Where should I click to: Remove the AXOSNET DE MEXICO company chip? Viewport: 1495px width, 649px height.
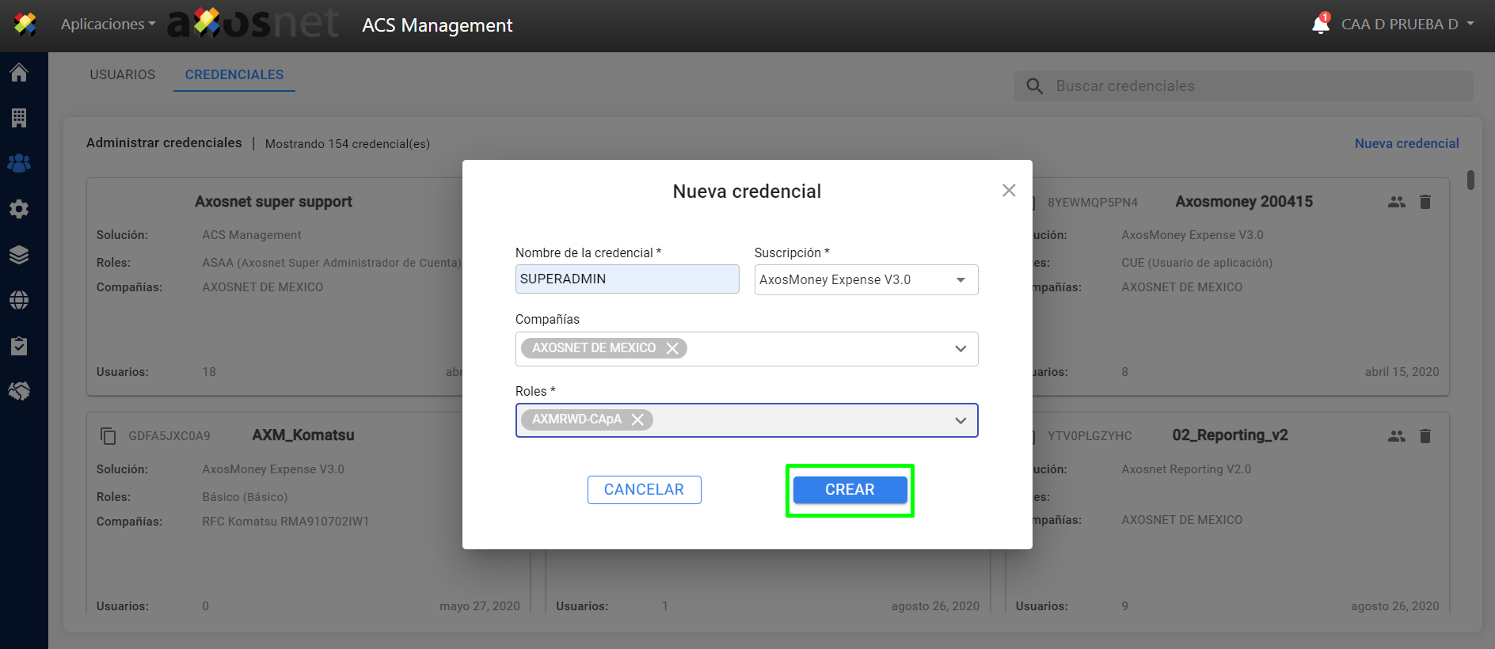point(672,348)
